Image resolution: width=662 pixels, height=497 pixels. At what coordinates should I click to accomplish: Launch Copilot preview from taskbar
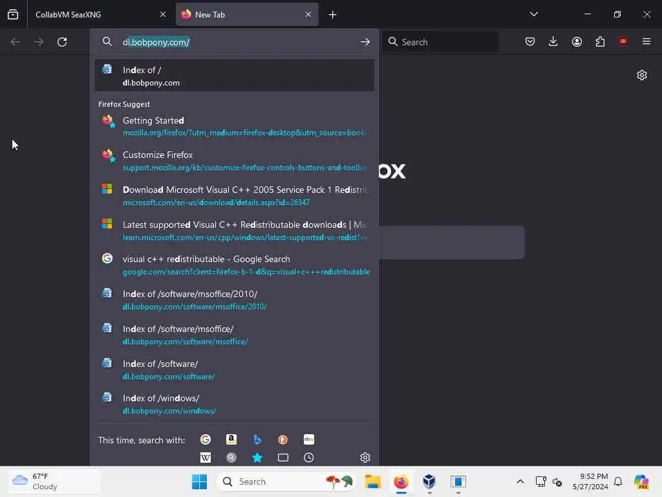pos(641,481)
